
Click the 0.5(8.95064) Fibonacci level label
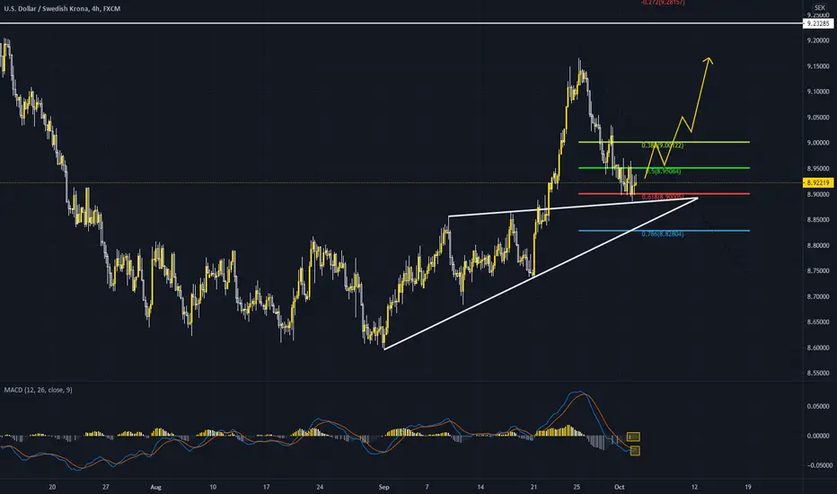pos(664,172)
